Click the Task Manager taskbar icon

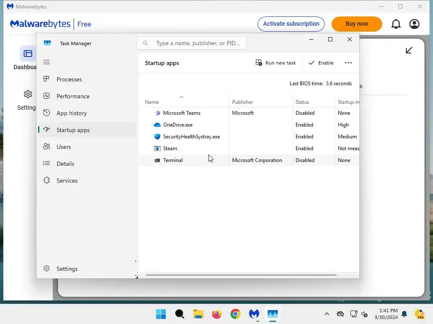point(273,314)
